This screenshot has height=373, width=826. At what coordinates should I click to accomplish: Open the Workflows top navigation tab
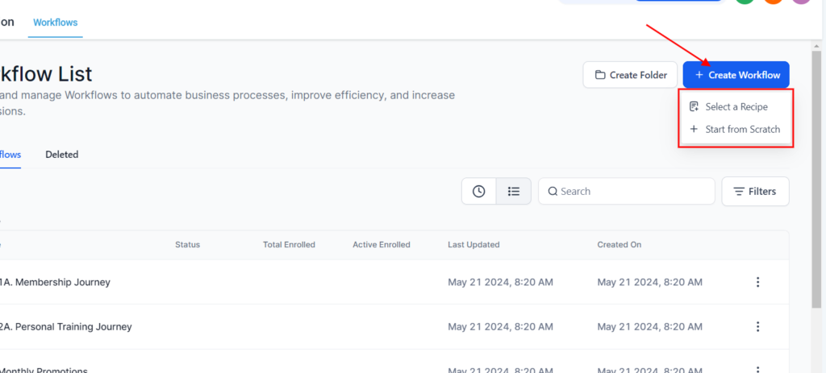(x=56, y=23)
